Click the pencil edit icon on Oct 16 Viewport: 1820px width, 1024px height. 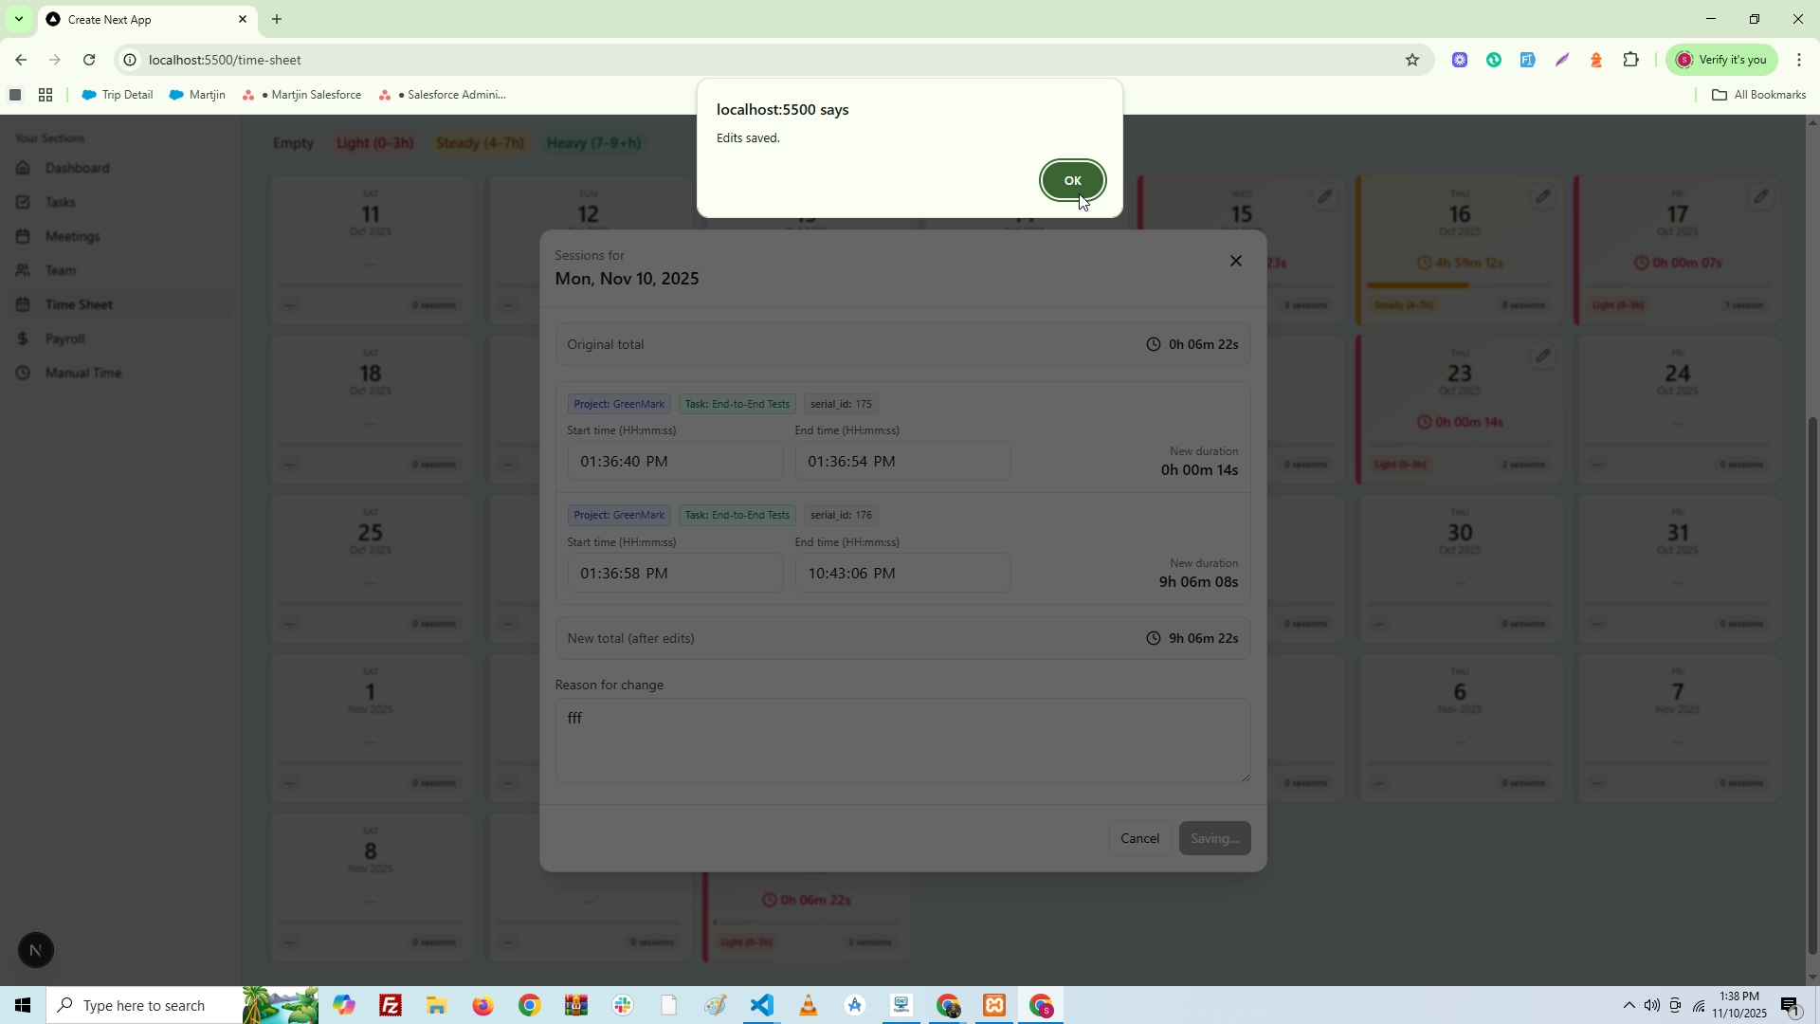(1542, 196)
